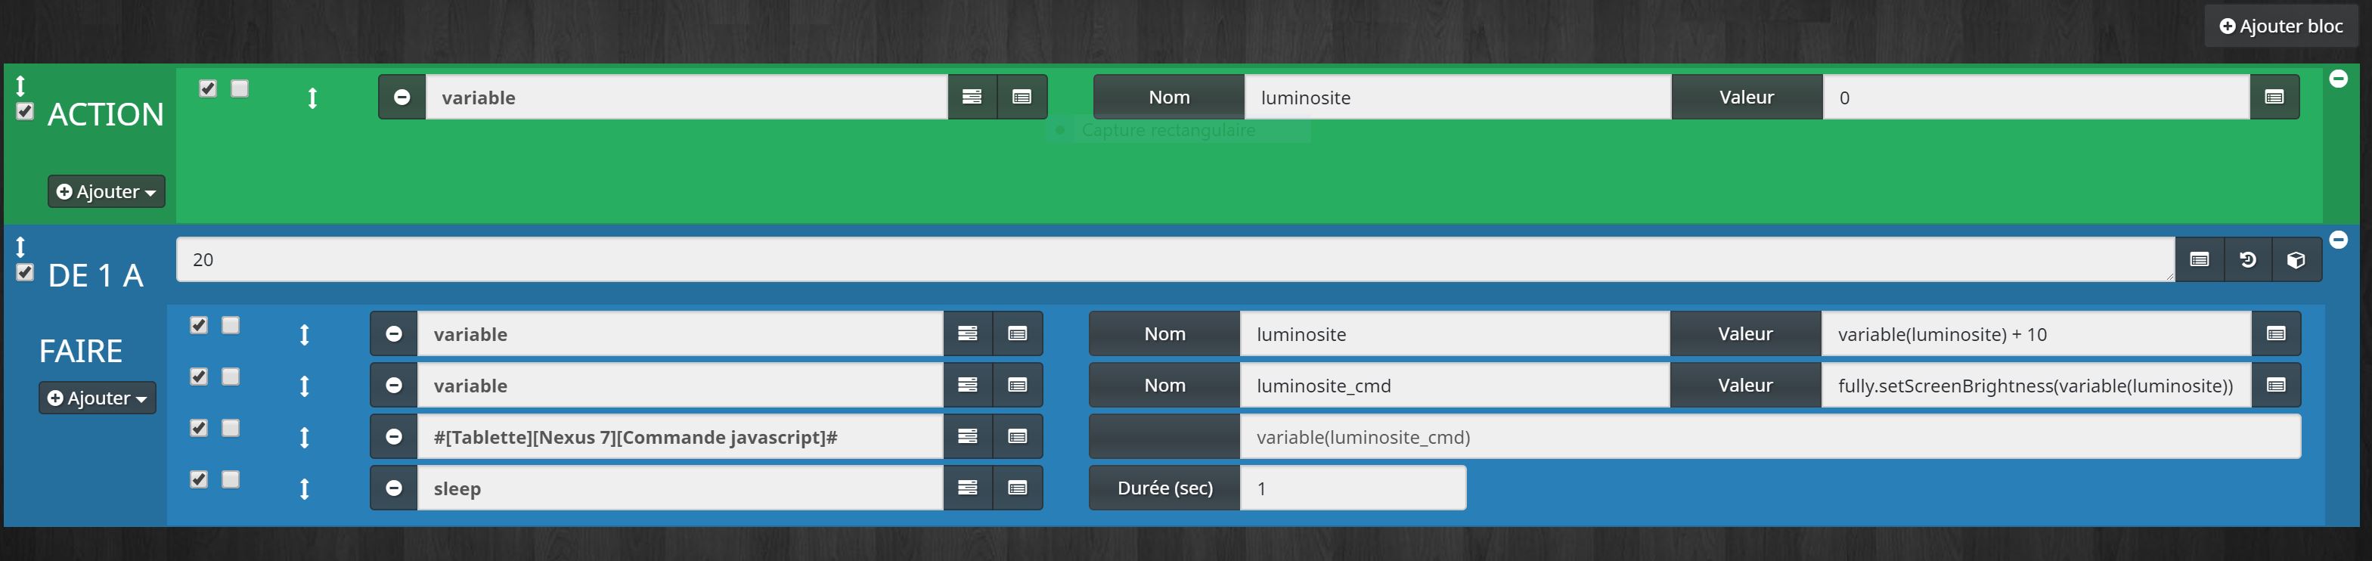Click the DE 1 A block move arrows icon
2372x561 pixels.
click(20, 247)
